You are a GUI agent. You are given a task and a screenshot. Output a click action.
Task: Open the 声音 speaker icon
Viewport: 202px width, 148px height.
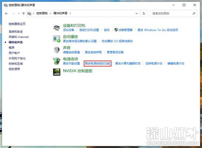pyautogui.click(x=57, y=50)
